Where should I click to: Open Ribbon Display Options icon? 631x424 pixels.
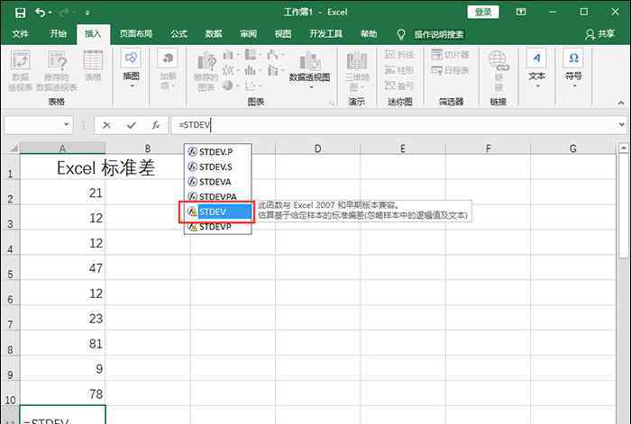[521, 12]
